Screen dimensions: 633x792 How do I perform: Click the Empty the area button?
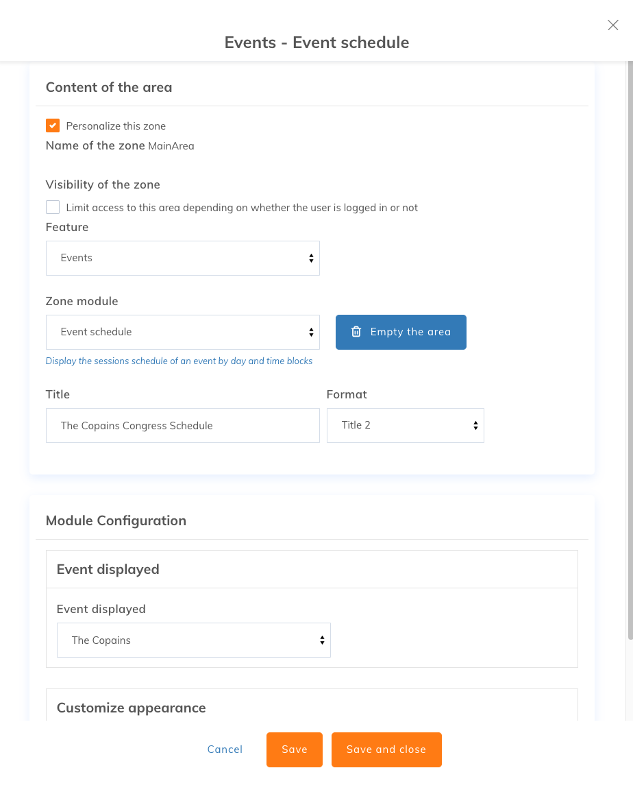[401, 332]
